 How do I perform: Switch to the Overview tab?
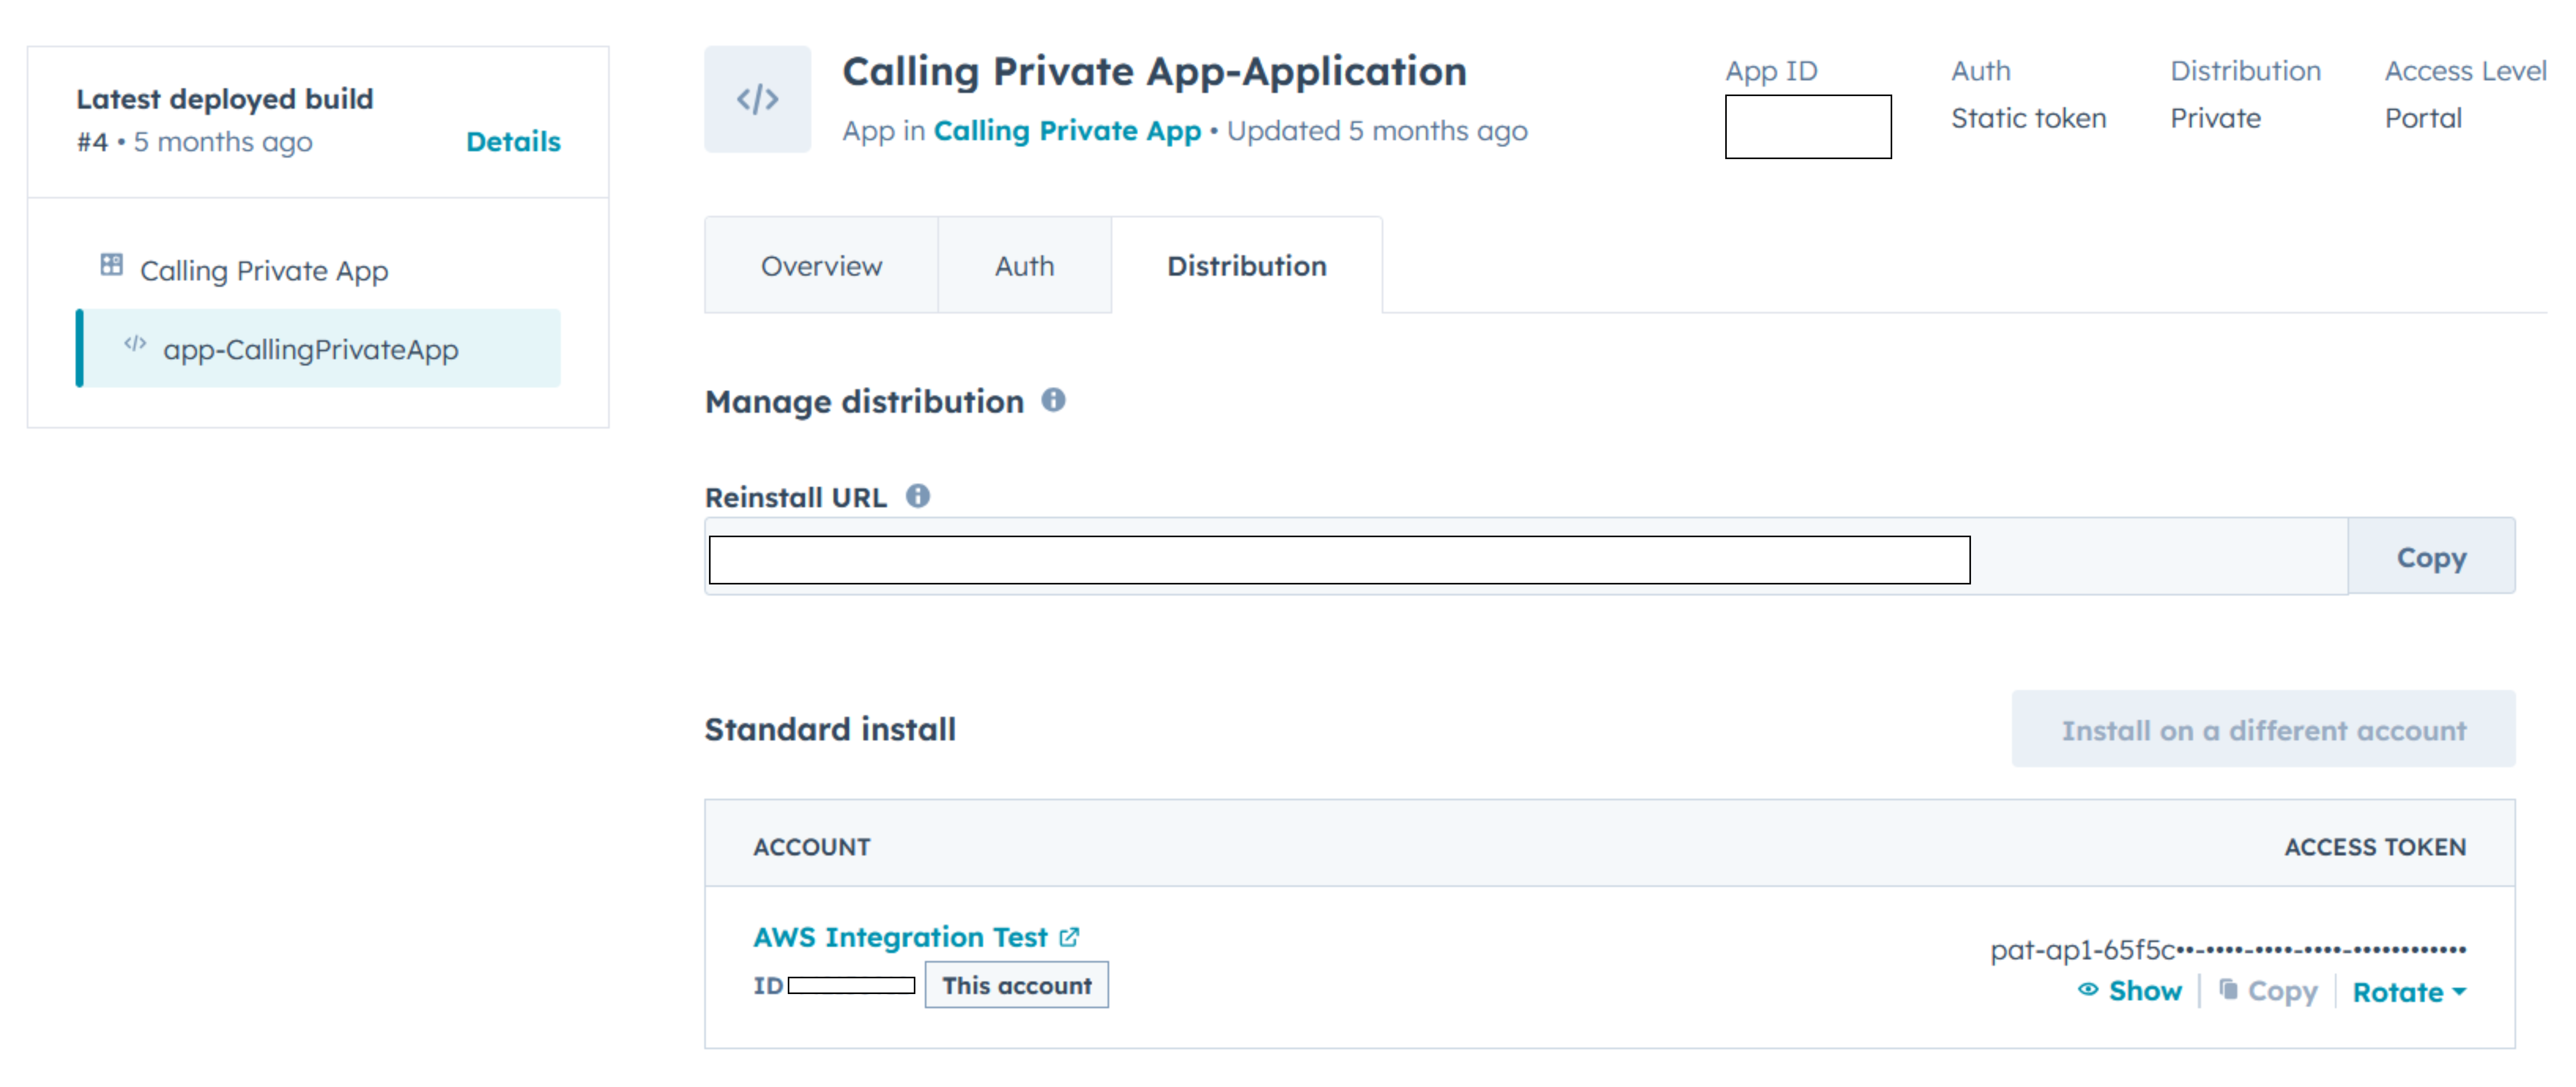pos(821,266)
